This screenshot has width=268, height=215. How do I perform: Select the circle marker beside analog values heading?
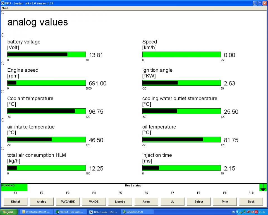(3, 12)
